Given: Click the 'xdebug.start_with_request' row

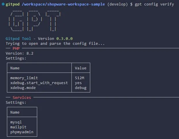Looking at the screenshot, I should coord(39,83).
